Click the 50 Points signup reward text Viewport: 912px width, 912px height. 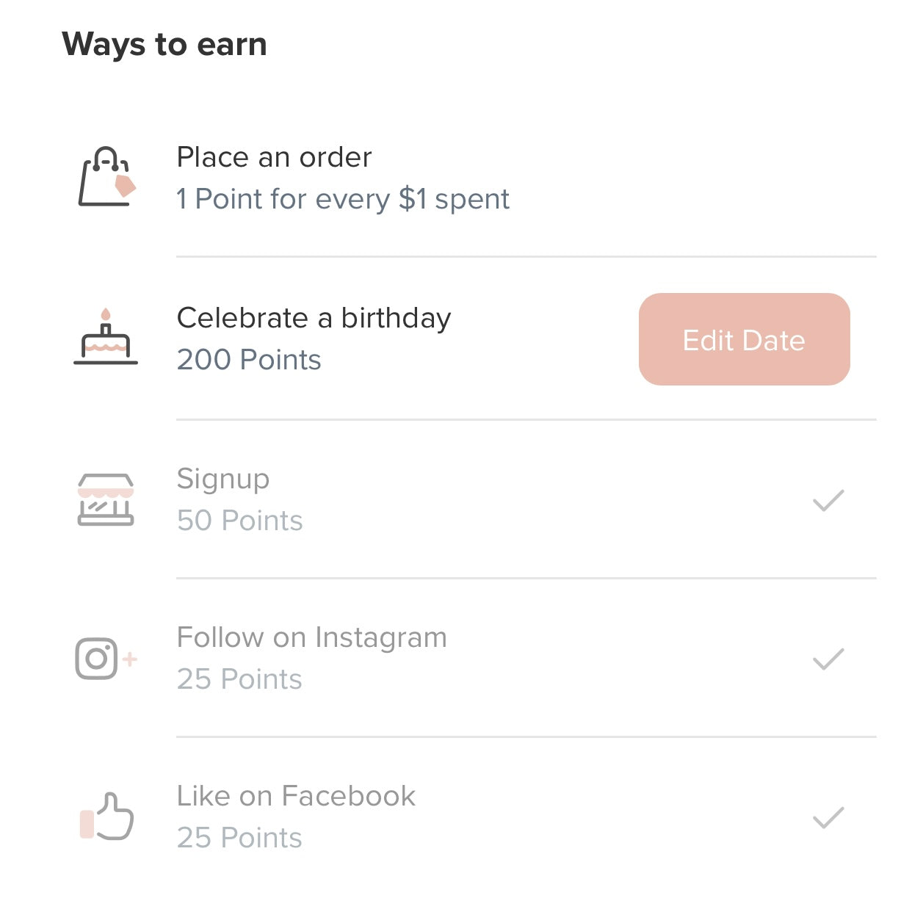(239, 521)
